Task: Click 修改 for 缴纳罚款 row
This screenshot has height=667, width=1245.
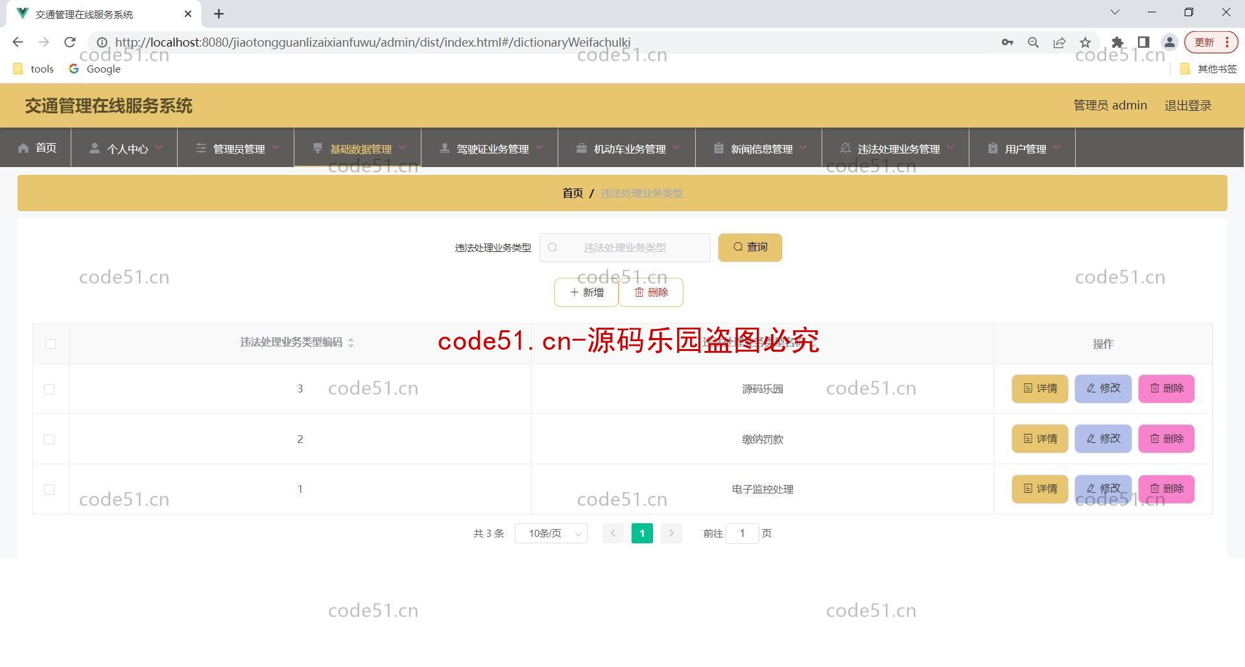Action: point(1103,439)
